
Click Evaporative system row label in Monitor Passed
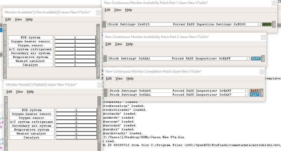[32, 130]
